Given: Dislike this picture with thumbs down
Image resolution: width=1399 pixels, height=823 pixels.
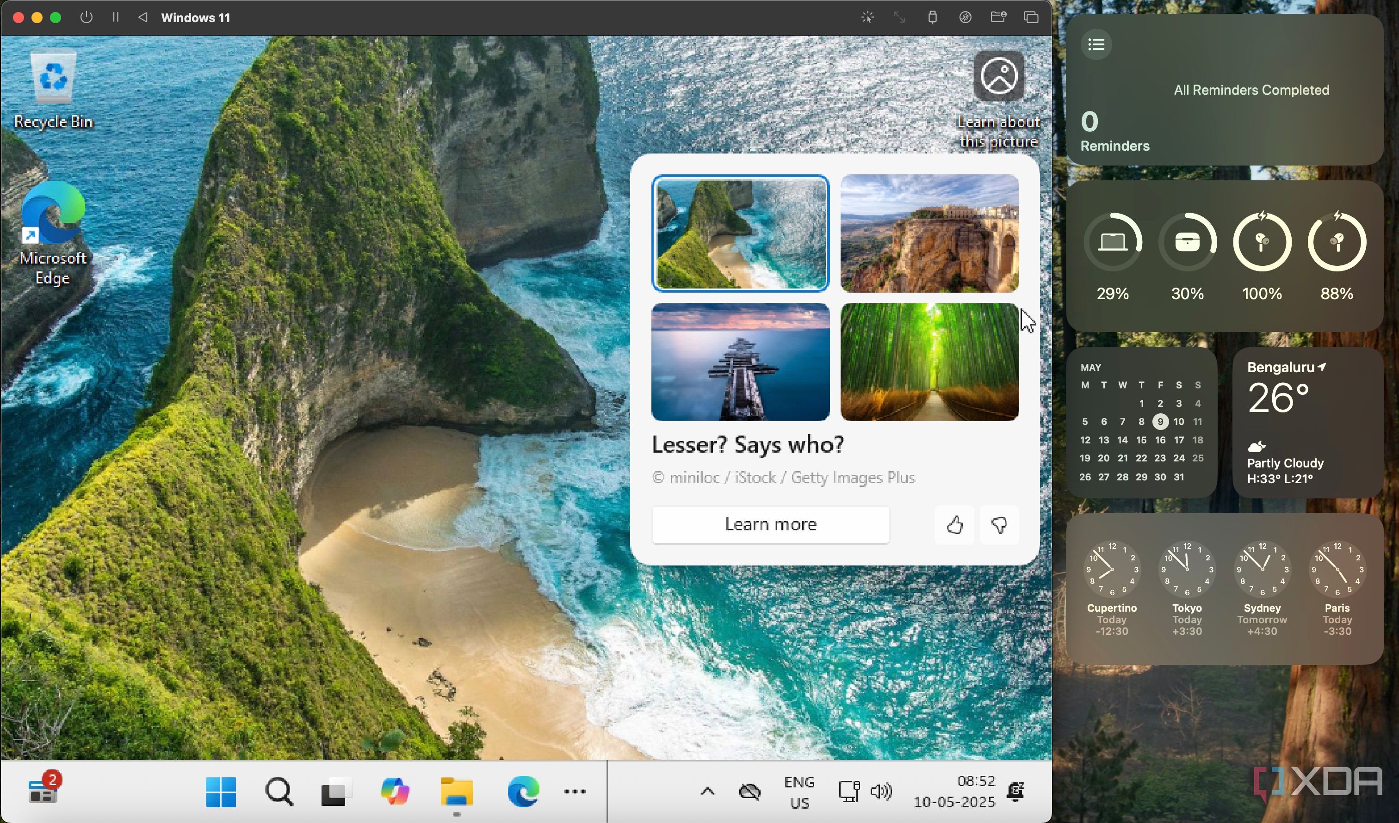Looking at the screenshot, I should (999, 524).
